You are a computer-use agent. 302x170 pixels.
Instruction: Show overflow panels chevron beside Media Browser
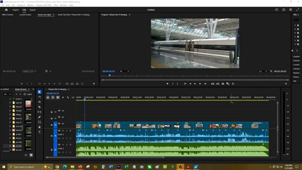click(x=34, y=89)
